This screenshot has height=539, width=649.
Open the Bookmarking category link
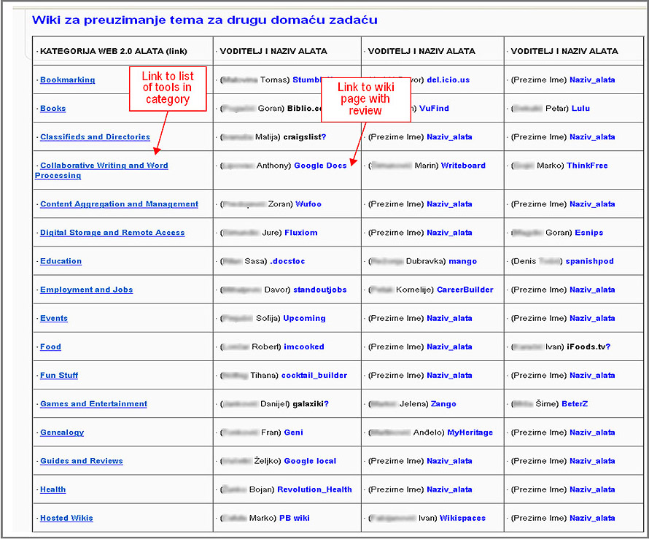68,80
